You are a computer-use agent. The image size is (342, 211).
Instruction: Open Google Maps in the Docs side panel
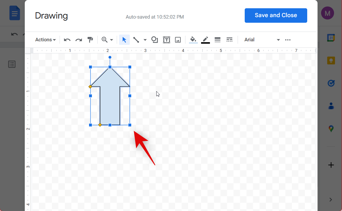(x=331, y=129)
